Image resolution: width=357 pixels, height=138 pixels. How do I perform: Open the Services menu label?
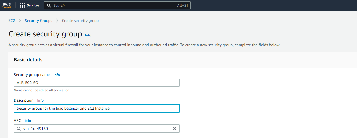(x=33, y=5)
